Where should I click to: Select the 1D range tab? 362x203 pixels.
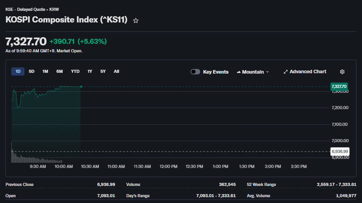(18, 71)
